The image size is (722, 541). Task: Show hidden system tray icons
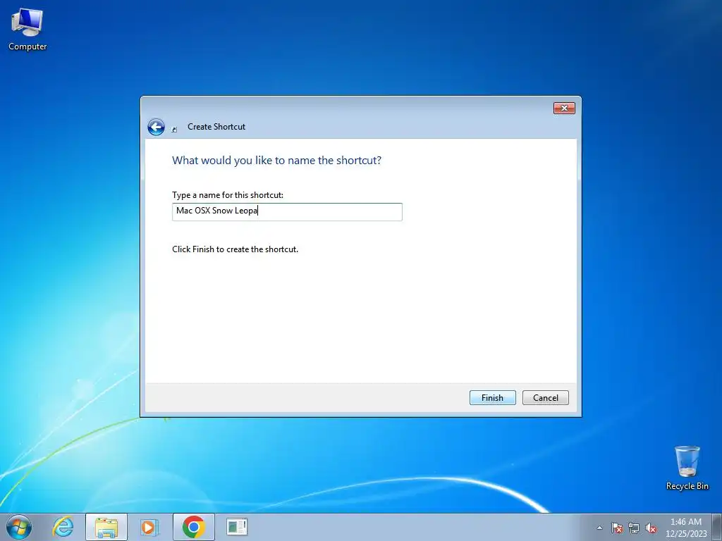click(x=599, y=528)
